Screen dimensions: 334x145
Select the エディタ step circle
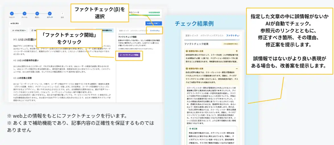tap(50, 13)
